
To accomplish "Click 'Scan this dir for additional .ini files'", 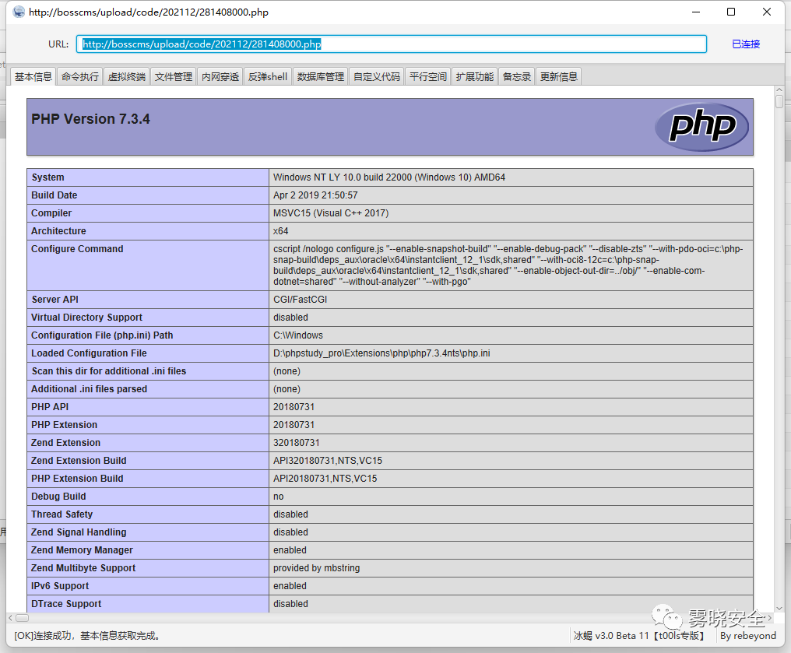I will coord(109,371).
